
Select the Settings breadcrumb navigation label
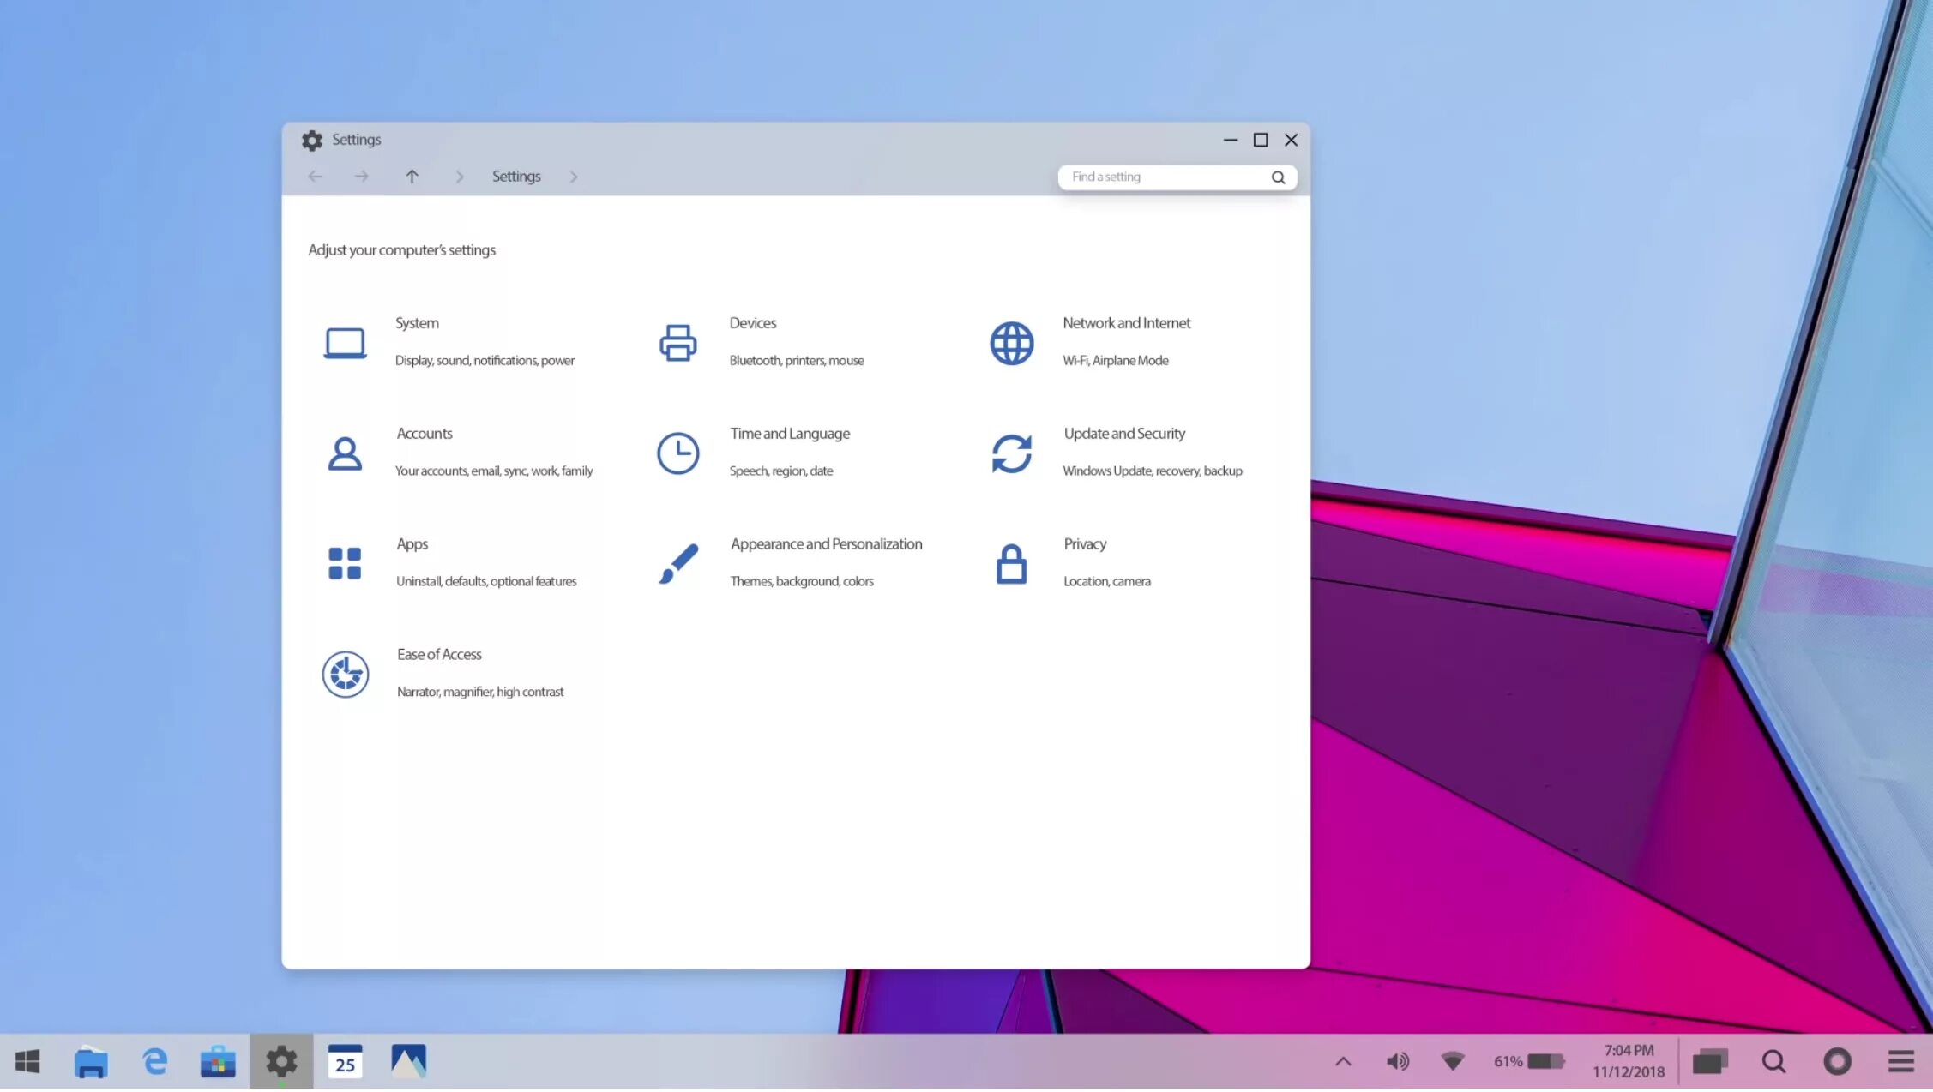tap(515, 175)
